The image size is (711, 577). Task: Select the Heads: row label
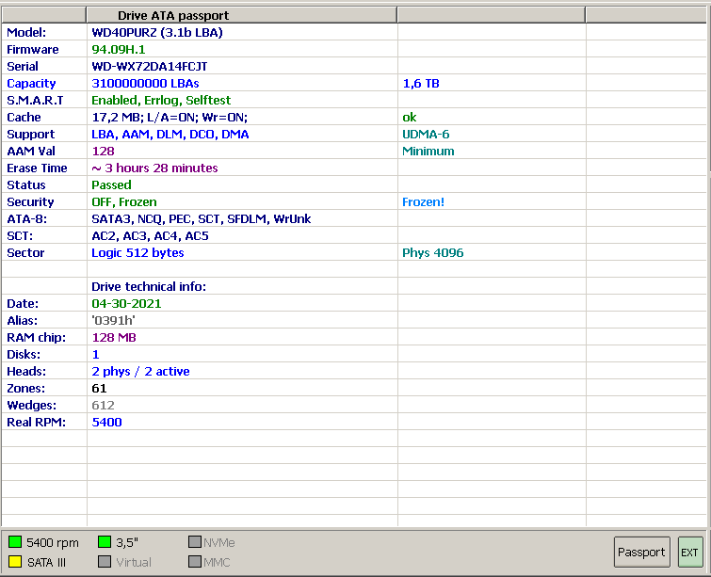[x=26, y=372]
